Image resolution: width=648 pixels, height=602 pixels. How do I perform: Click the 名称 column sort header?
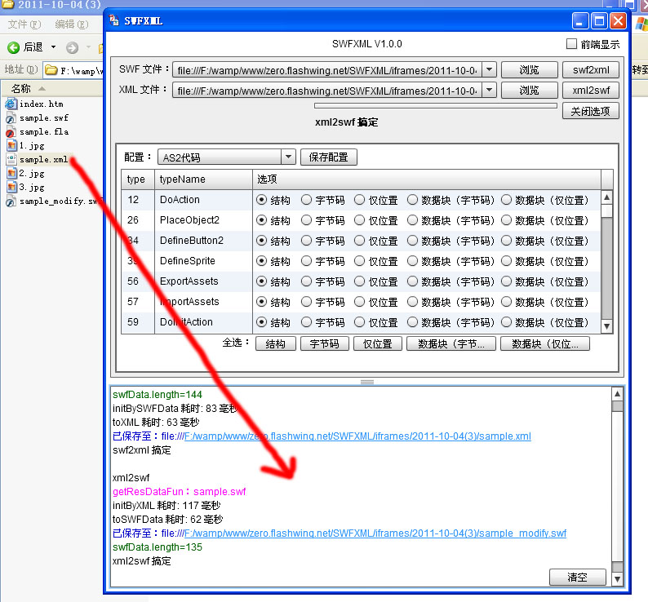point(52,88)
